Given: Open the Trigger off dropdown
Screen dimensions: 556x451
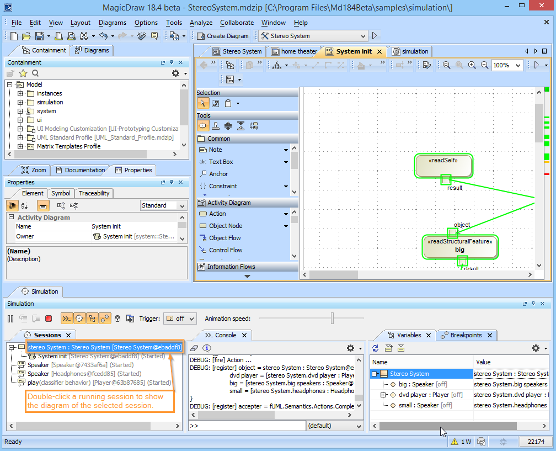Looking at the screenshot, I should pos(180,318).
